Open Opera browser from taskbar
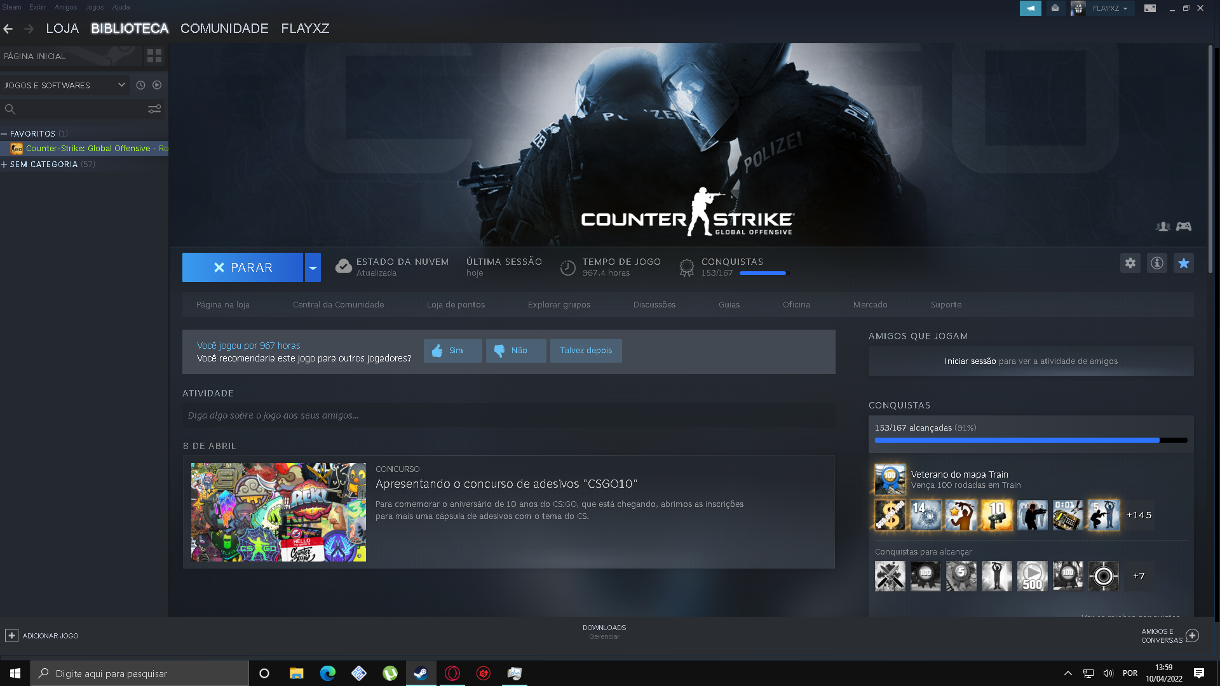The image size is (1220, 686). point(452,673)
